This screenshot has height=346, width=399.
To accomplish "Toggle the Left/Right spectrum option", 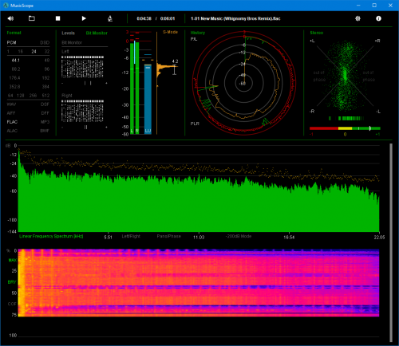I will point(131,236).
